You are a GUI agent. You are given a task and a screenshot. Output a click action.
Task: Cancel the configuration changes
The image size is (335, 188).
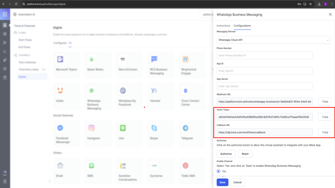pos(237,182)
